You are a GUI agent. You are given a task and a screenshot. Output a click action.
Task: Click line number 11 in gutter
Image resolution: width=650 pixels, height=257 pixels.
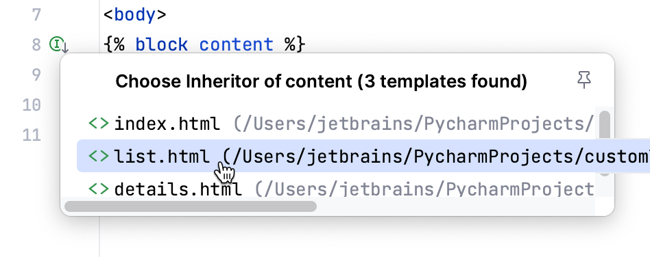tap(32, 135)
